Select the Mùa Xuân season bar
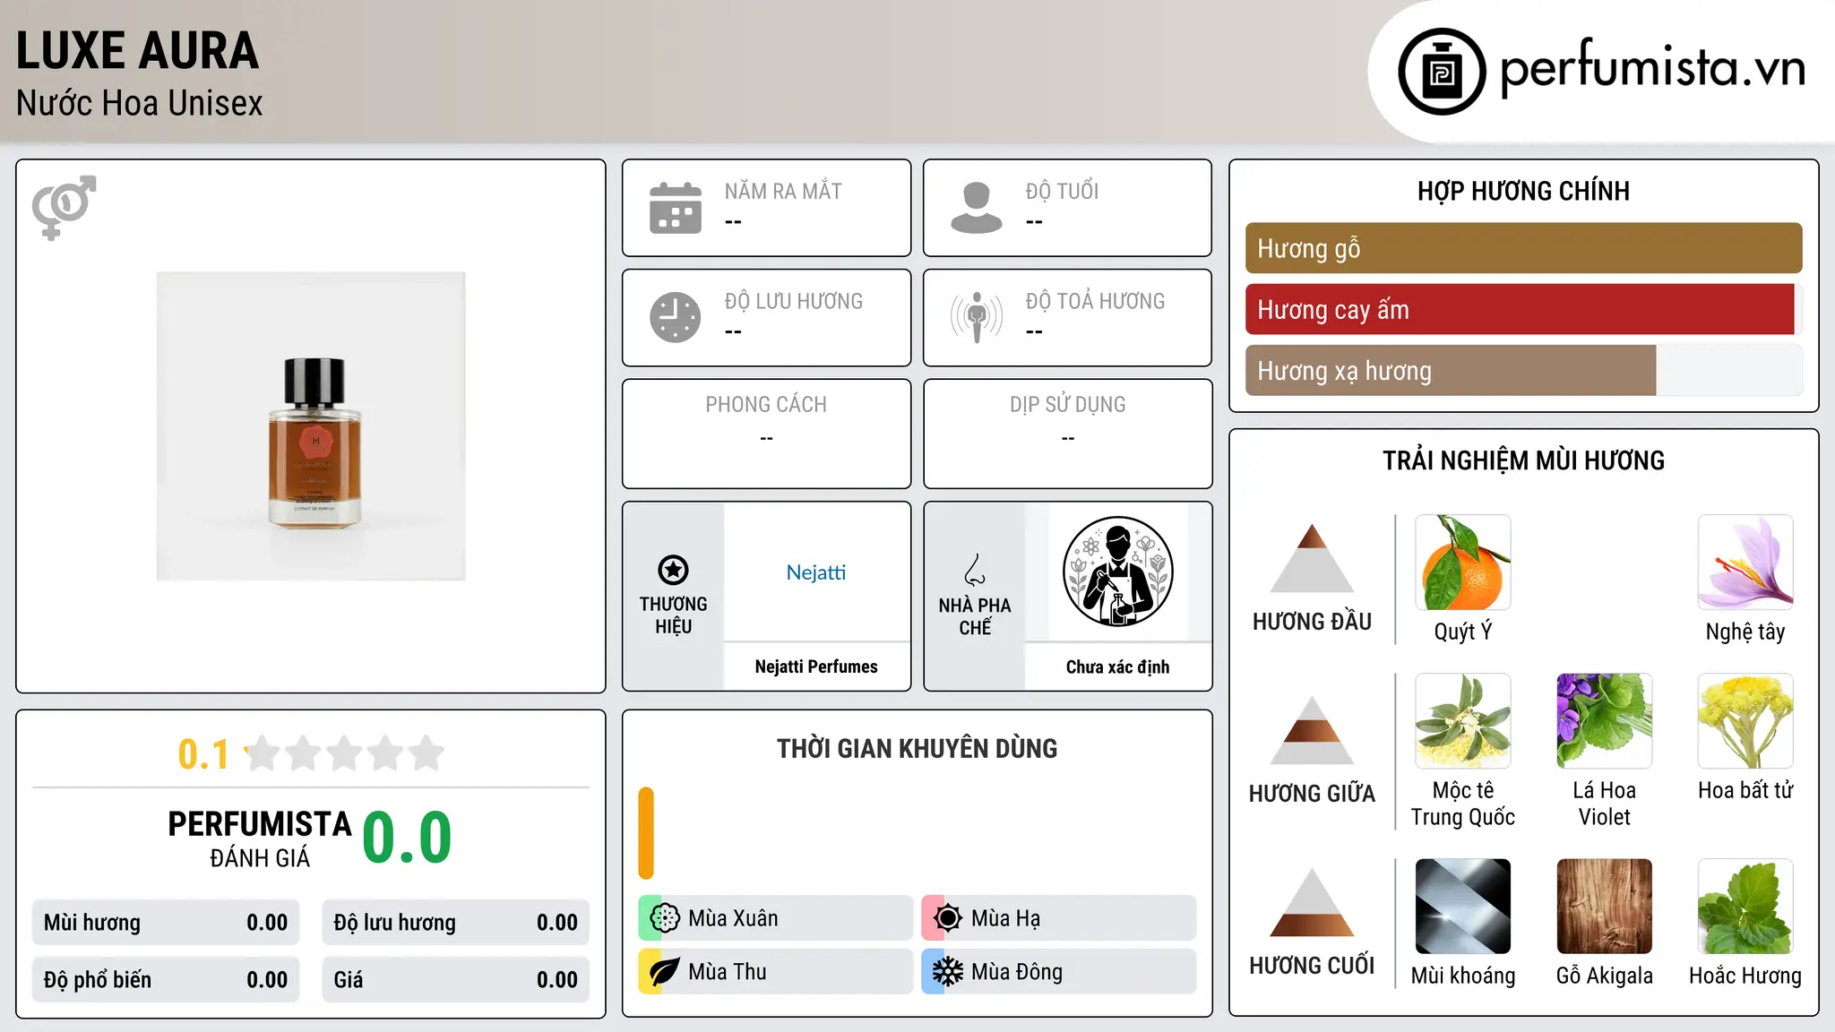This screenshot has width=1835, height=1032. click(776, 918)
